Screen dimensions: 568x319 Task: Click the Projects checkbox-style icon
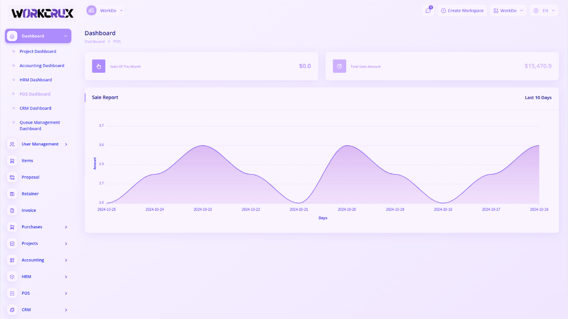(12, 243)
